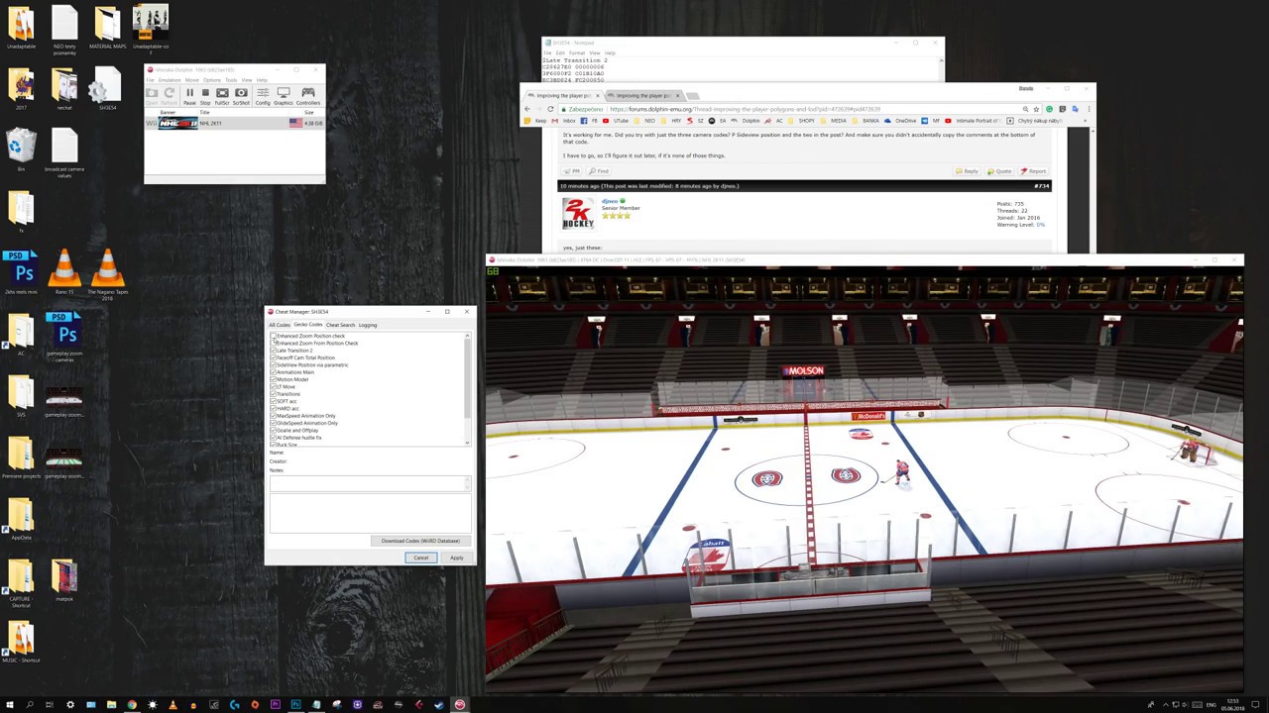Viewport: 1269px width, 713px height.
Task: Bookmark this page with star icon
Action: (1036, 109)
